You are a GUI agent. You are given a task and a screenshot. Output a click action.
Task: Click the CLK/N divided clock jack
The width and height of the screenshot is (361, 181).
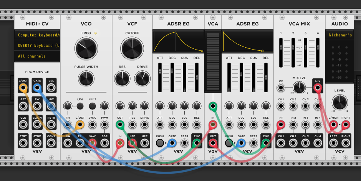[x=37, y=125]
